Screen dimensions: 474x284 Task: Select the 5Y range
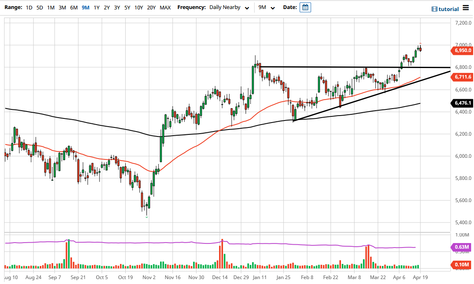coord(127,7)
